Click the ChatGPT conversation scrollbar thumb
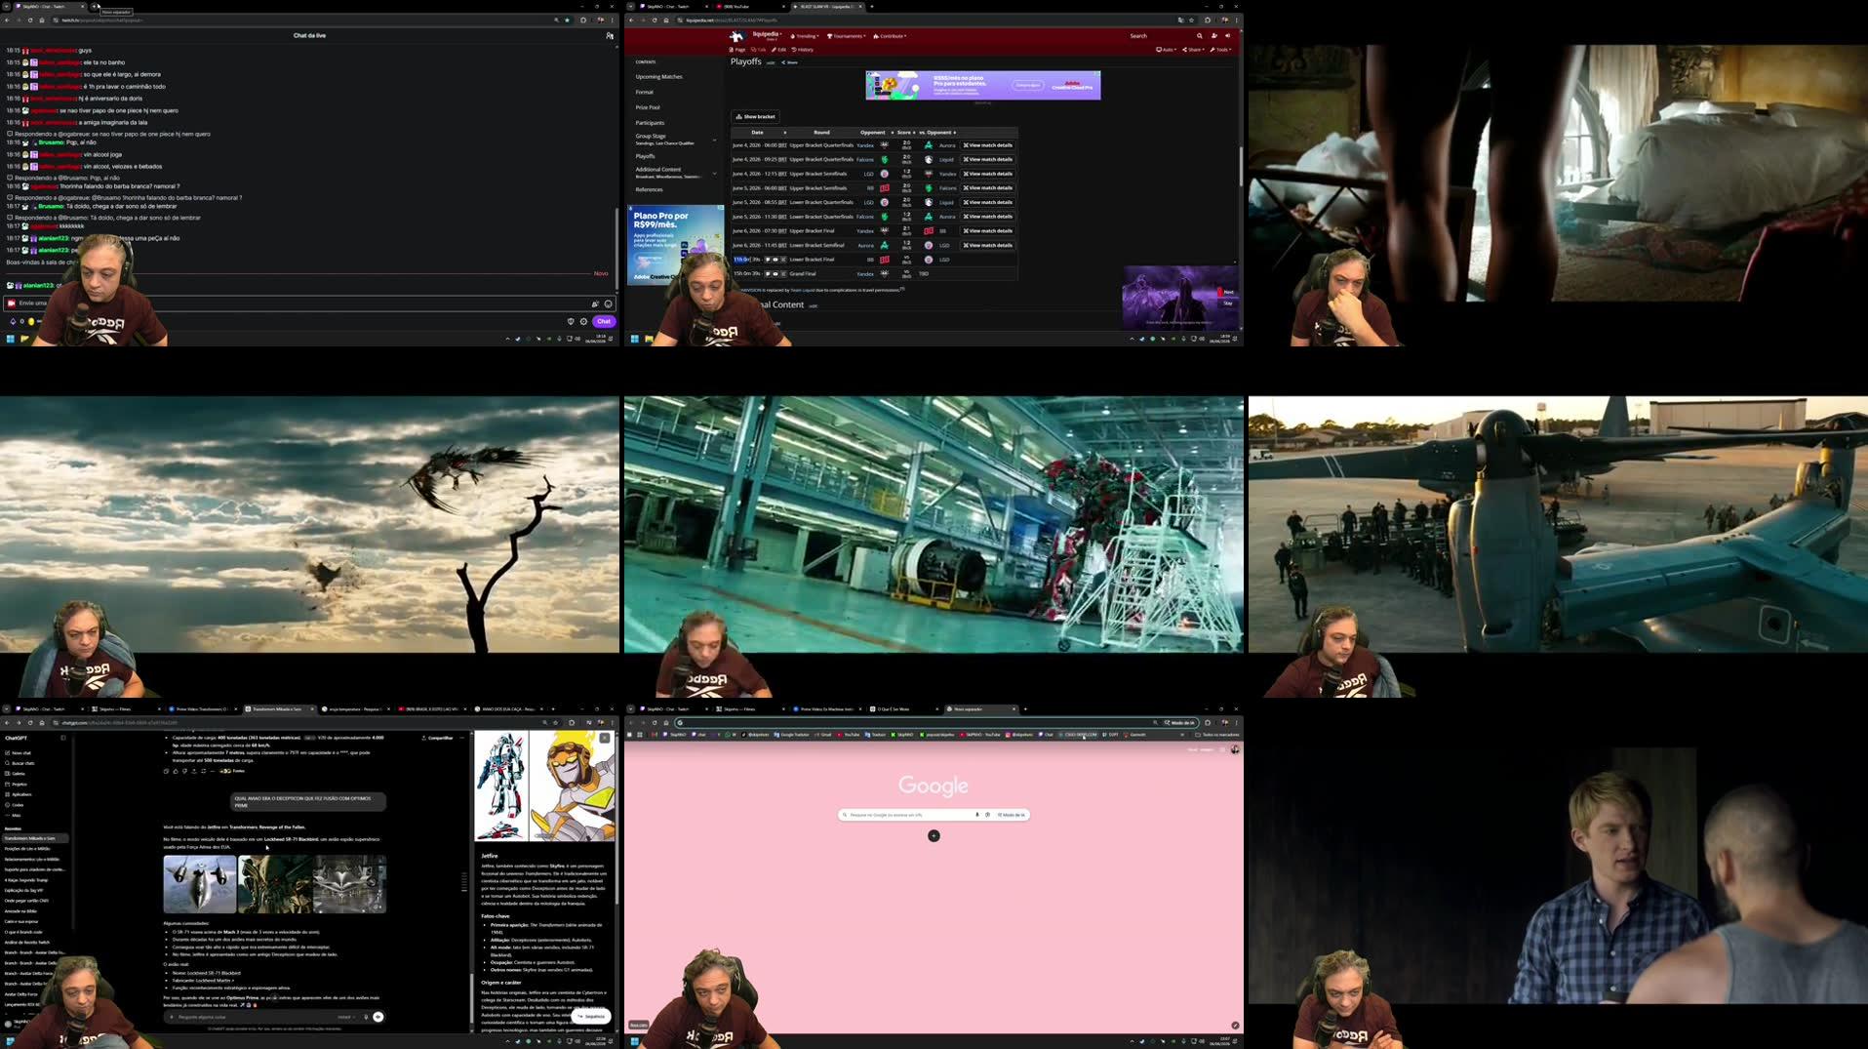This screenshot has width=1868, height=1049. coord(471,998)
